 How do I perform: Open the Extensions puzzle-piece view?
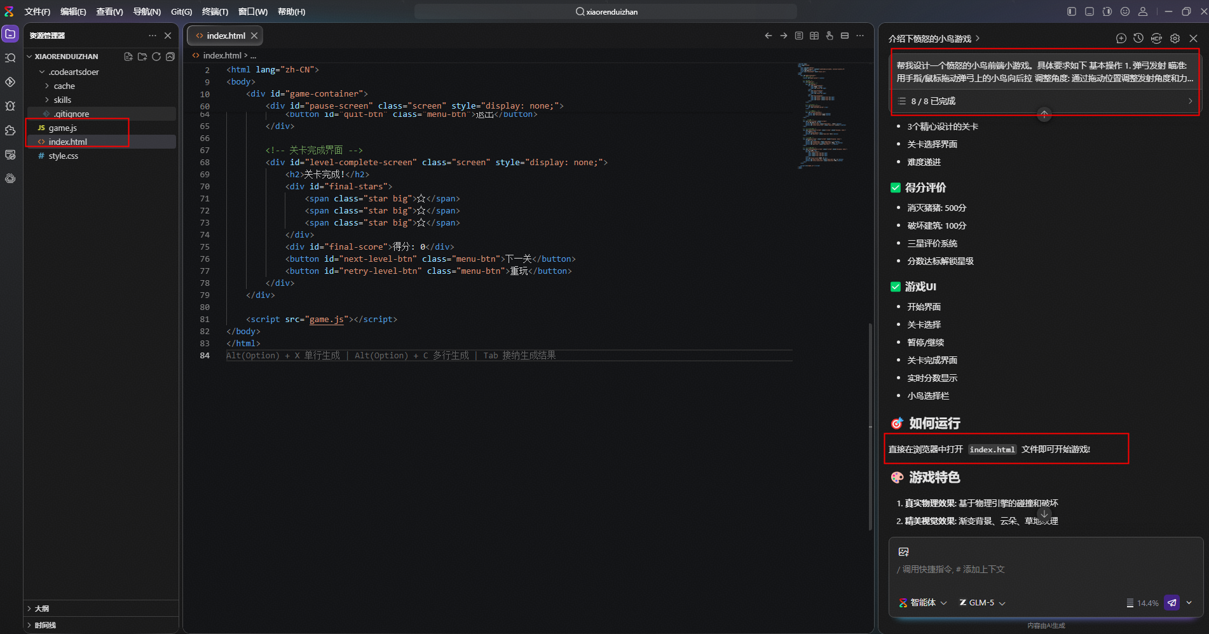(10, 130)
